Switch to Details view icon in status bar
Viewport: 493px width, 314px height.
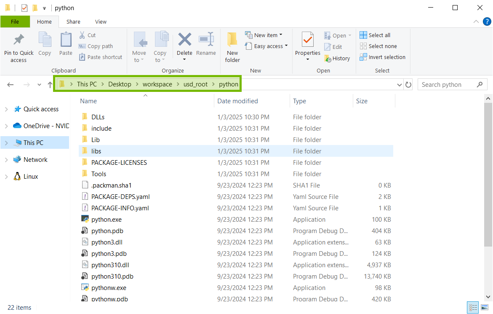[x=473, y=307]
